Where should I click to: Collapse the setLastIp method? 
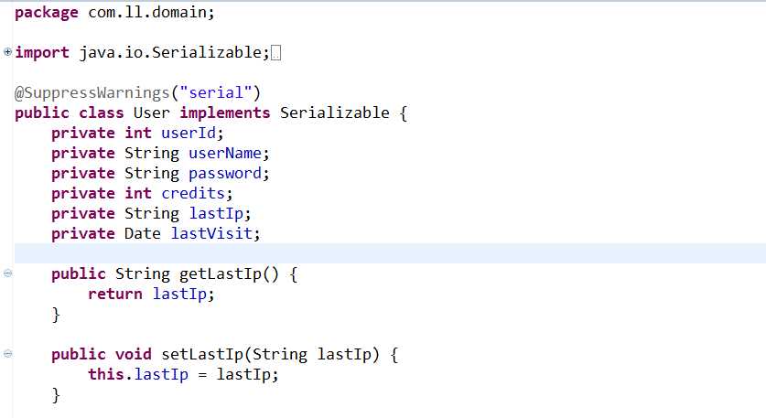(7, 354)
